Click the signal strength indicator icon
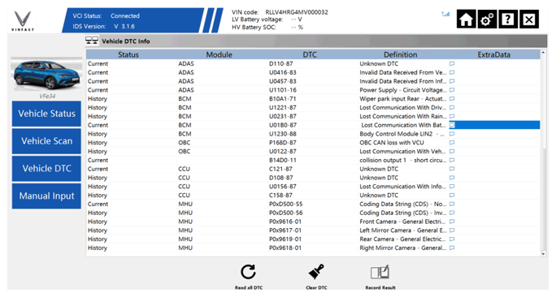This screenshot has width=556, height=297. pyautogui.click(x=445, y=14)
